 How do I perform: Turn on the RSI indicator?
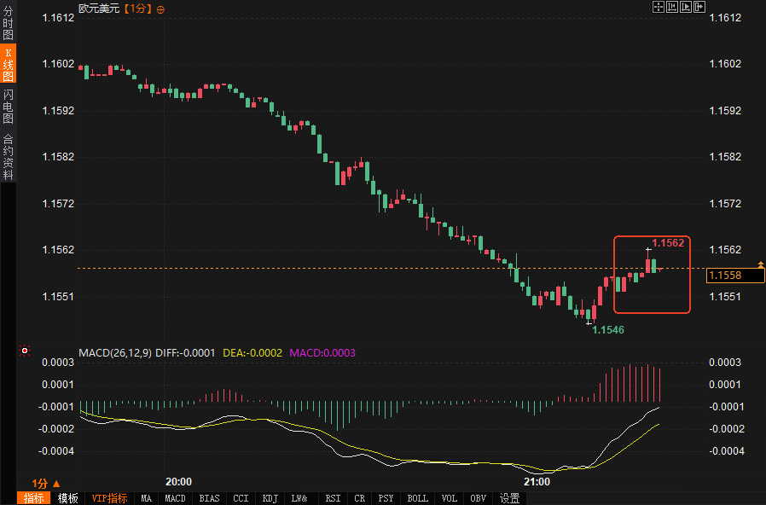tap(333, 498)
